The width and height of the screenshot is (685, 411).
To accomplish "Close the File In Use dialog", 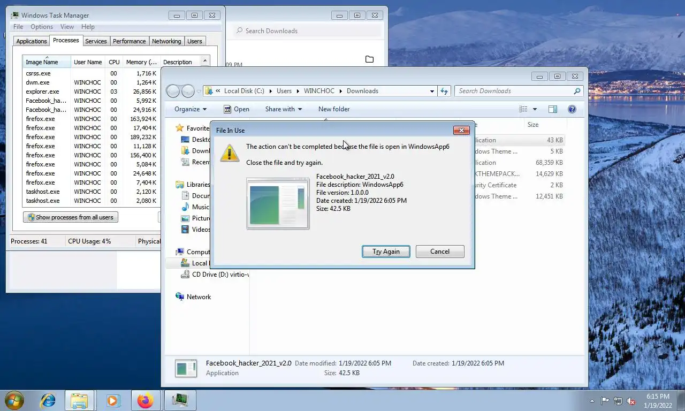I will click(x=461, y=130).
